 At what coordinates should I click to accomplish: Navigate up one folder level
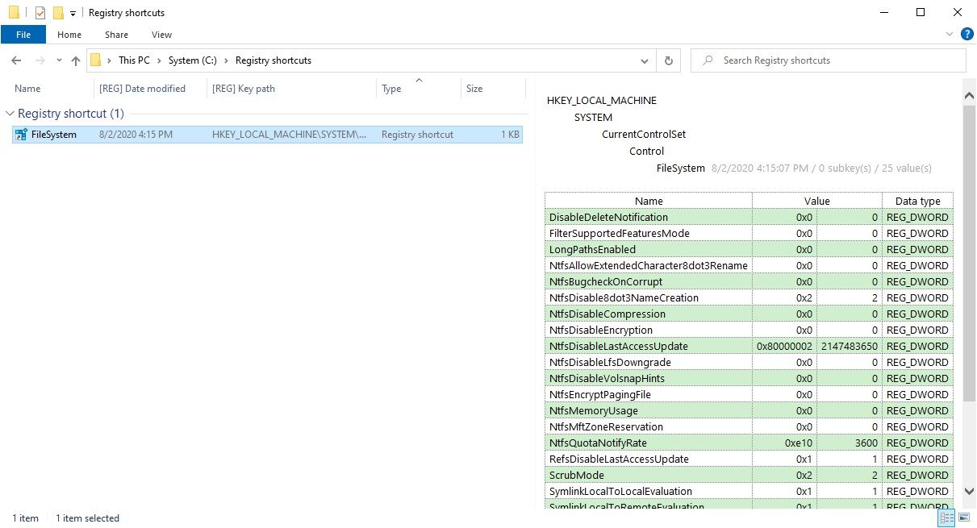(76, 60)
